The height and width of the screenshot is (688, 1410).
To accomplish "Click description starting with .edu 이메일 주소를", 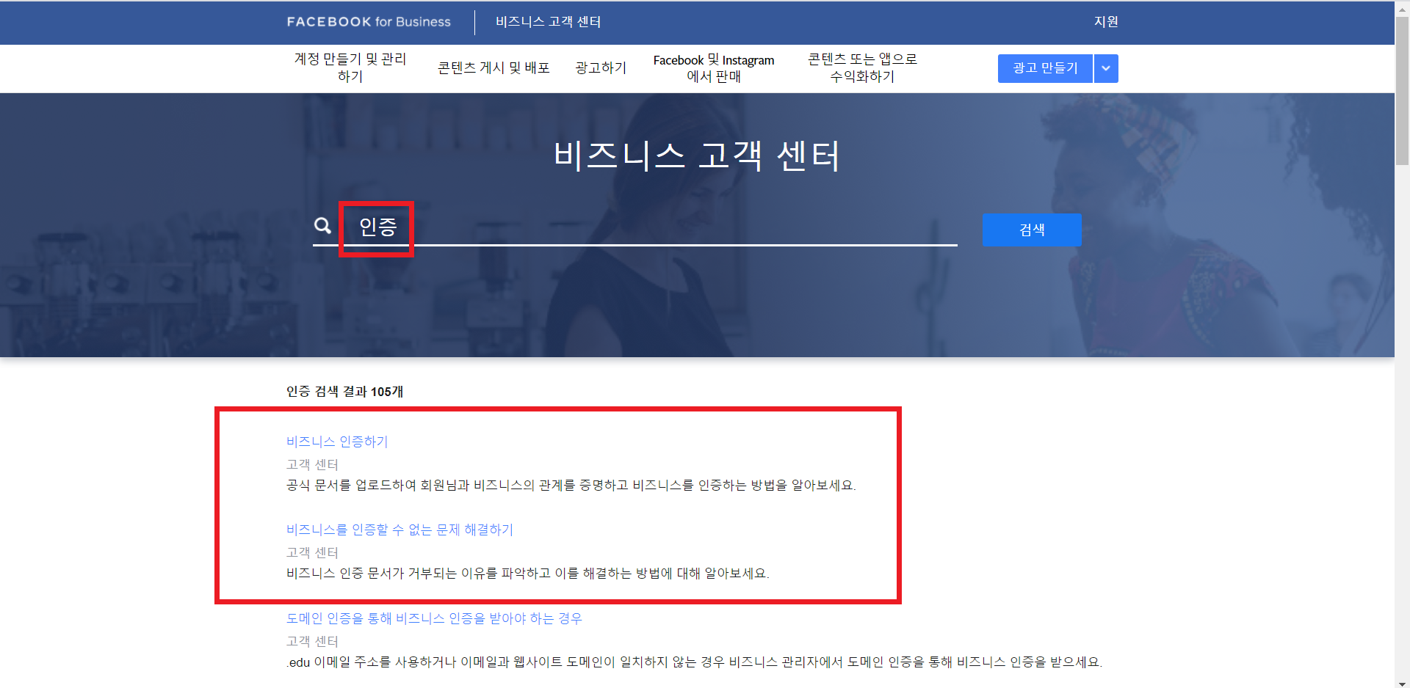I will [695, 662].
